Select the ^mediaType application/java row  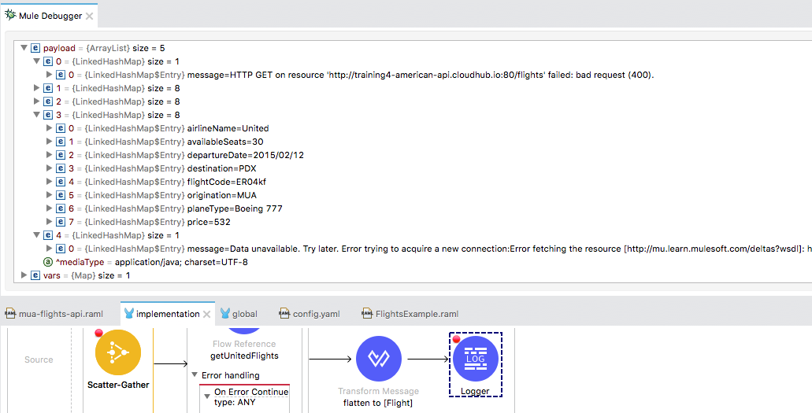(146, 262)
